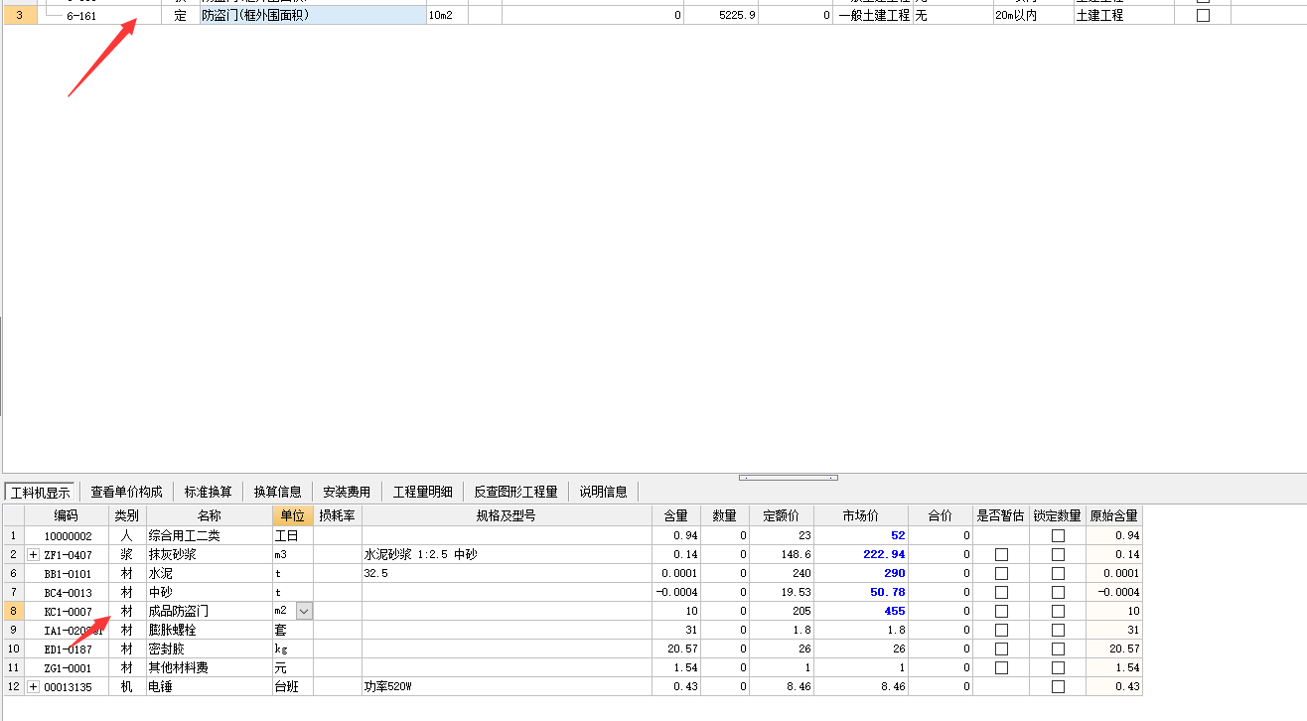Click the panel splitter grip above the tabs
Viewport: 1307px width, 721px height.
(788, 478)
